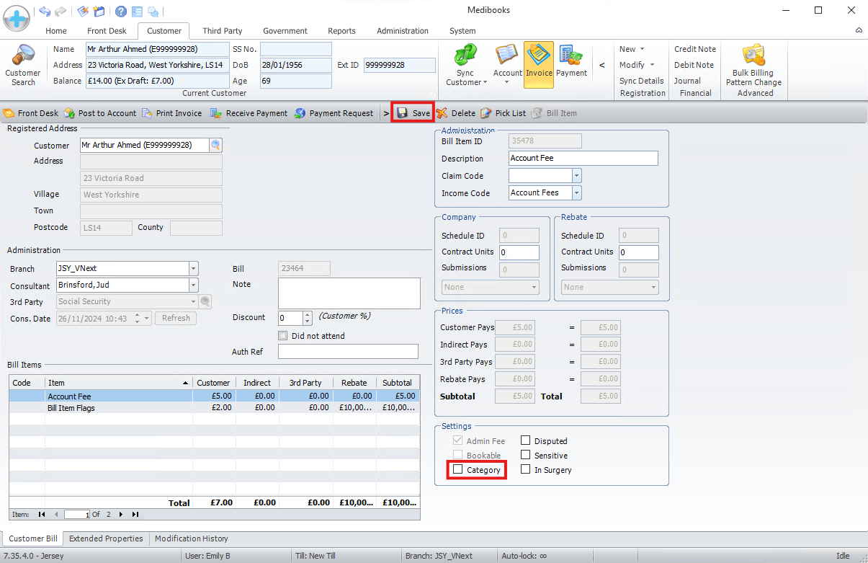This screenshot has height=563, width=868.
Task: Click into the Auth Ref field
Action: tap(348, 352)
